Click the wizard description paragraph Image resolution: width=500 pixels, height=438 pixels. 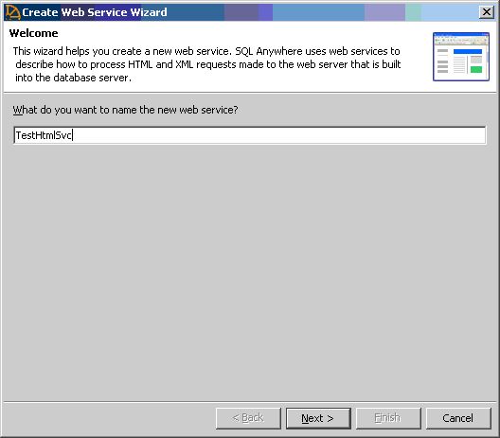[x=206, y=64]
